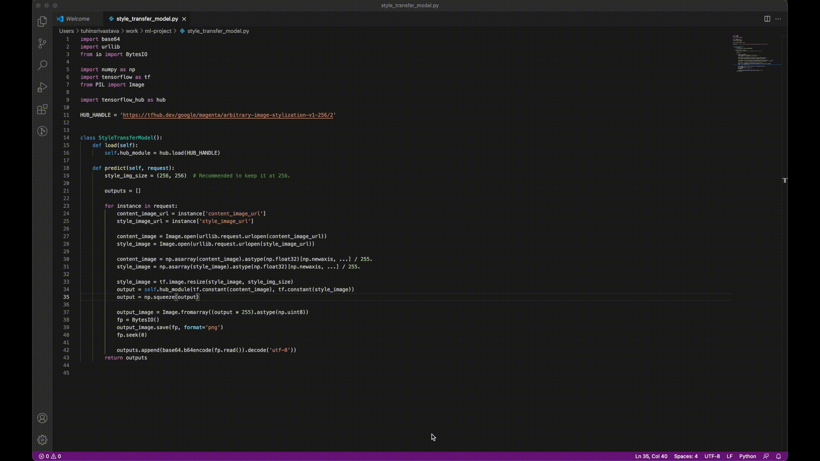Open the Source Control view
The image size is (820, 461).
42,43
